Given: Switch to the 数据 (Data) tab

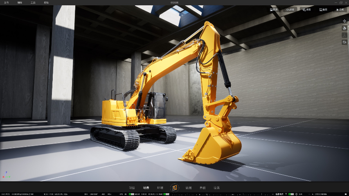Looking at the screenshot, I should 189,188.
